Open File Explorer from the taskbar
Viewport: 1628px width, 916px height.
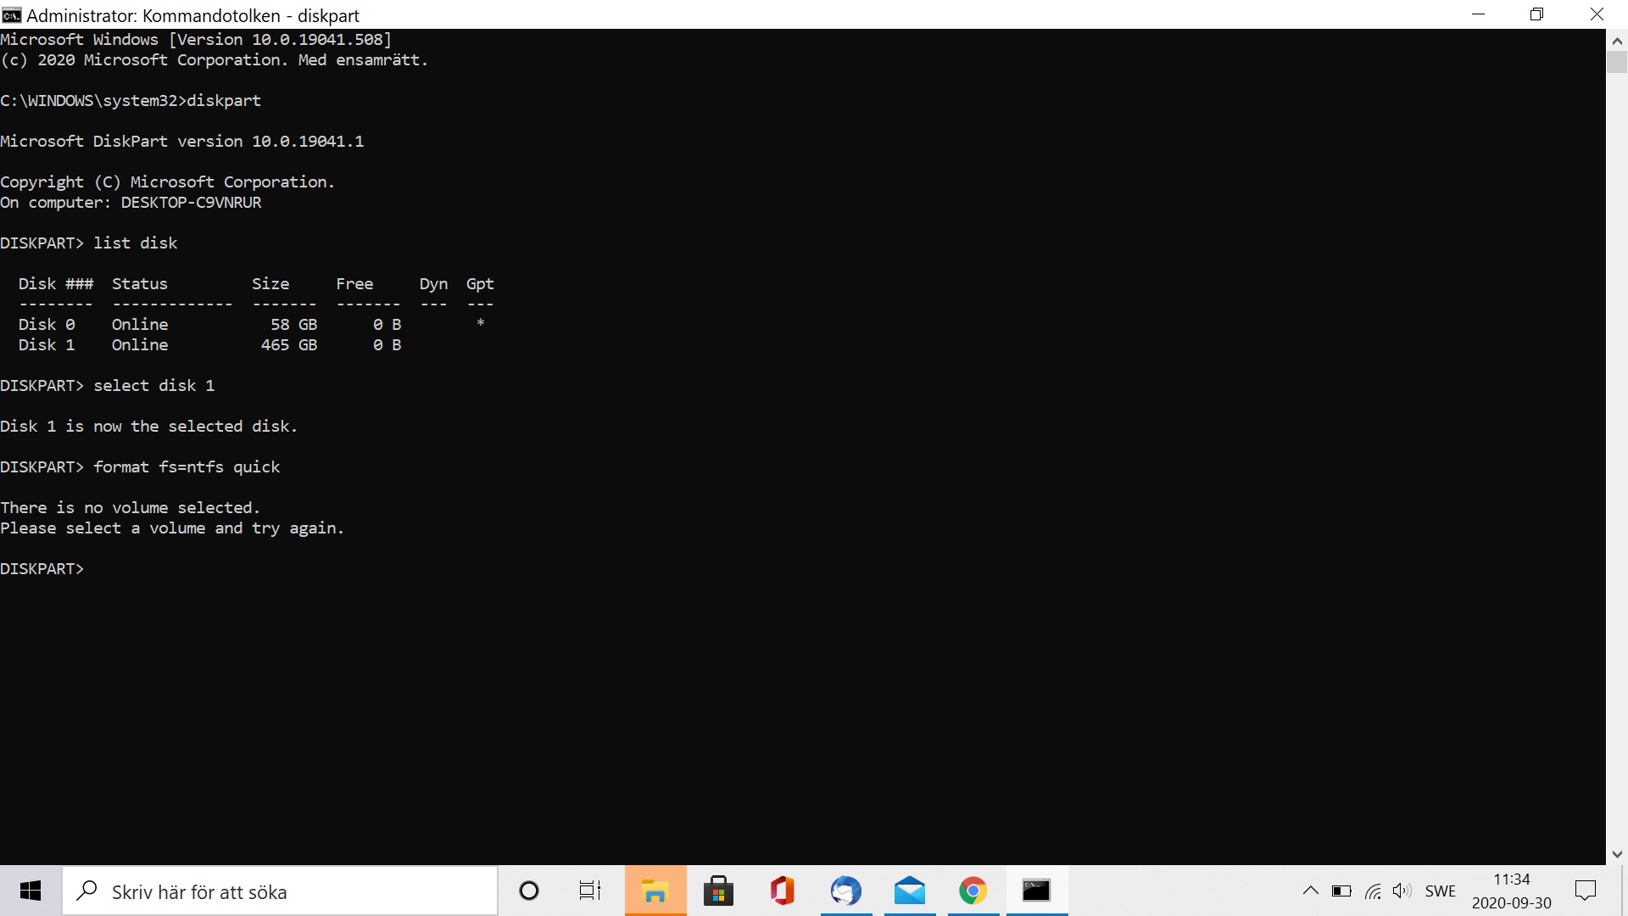pyautogui.click(x=655, y=891)
